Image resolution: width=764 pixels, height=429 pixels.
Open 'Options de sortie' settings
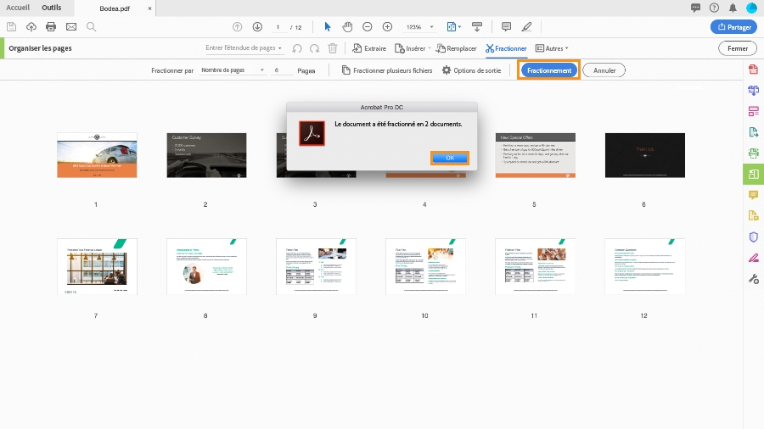471,70
